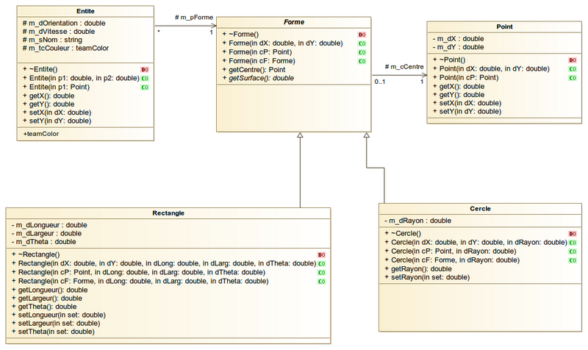Click the green constructor icon beside Cercle(in cF: Forme, in dRayon: double)

[572, 260]
